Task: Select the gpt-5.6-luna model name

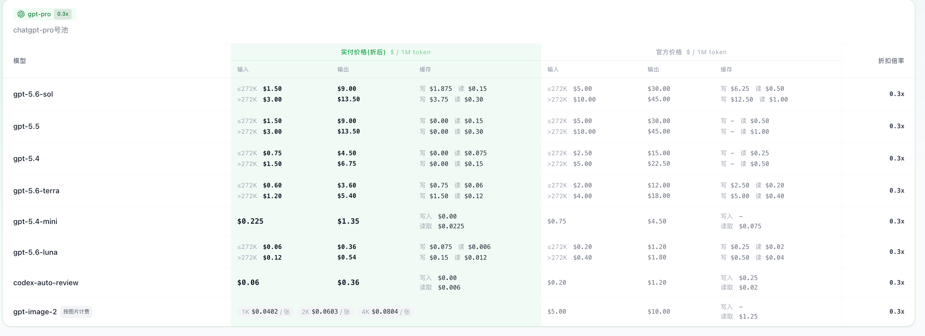Action: 35,252
